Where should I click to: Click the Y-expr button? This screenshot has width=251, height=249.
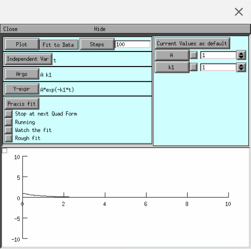pos(22,89)
